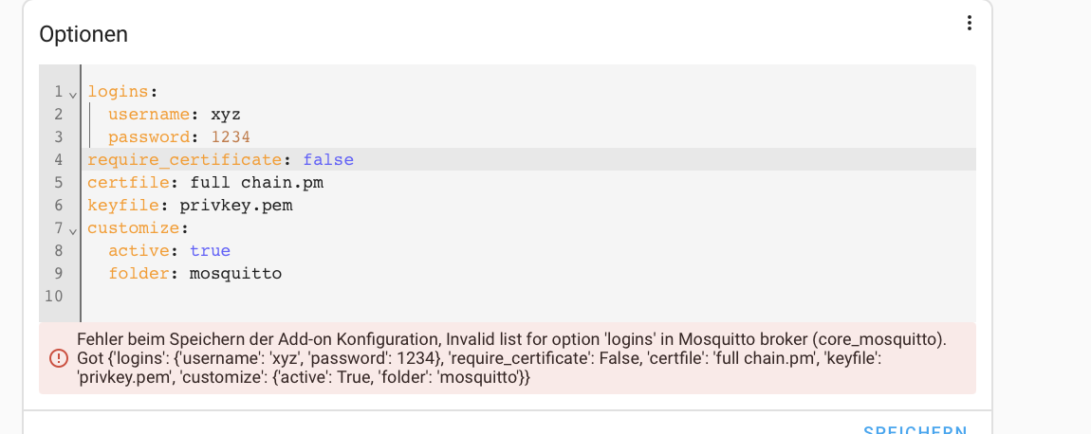Collapse the customize block fold arrow

pyautogui.click(x=72, y=229)
